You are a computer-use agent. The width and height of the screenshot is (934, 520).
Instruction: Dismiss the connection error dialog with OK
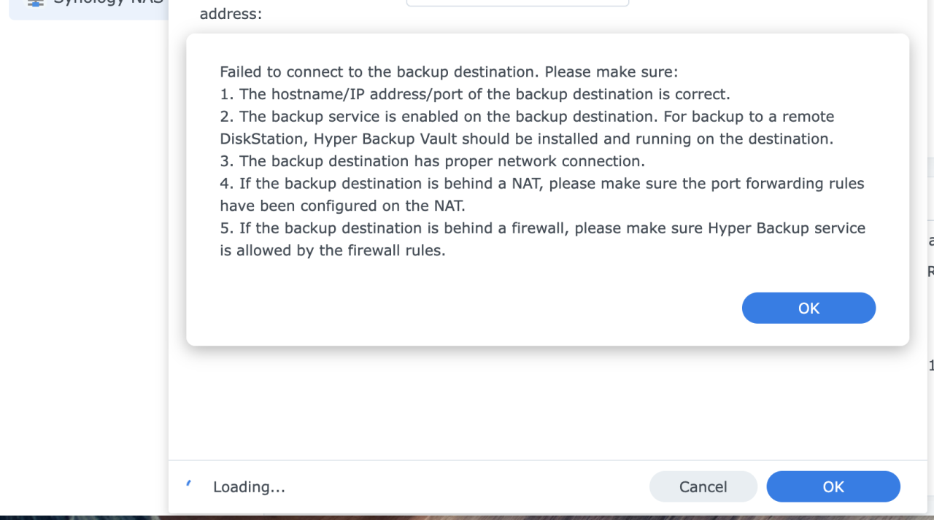[x=808, y=308]
